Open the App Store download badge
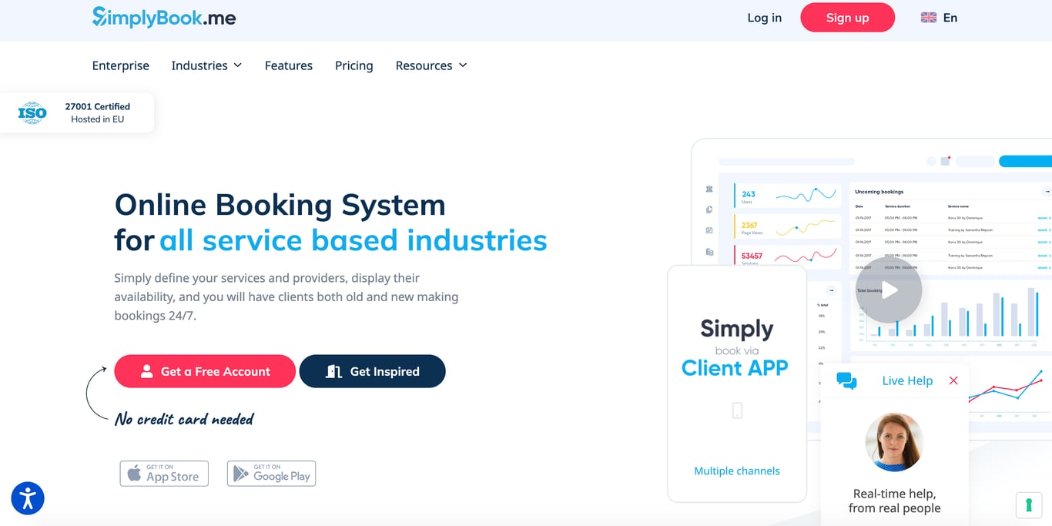This screenshot has height=526, width=1052. [164, 473]
